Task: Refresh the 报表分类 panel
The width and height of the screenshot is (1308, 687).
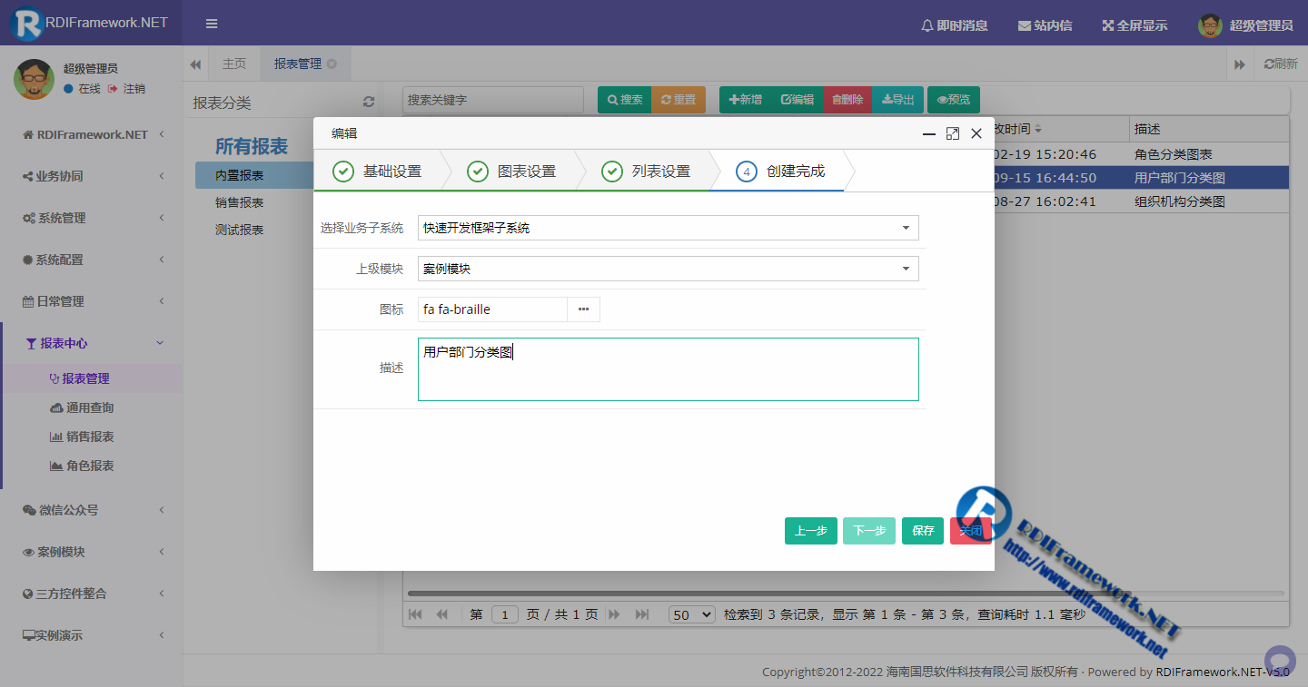Action: point(368,103)
